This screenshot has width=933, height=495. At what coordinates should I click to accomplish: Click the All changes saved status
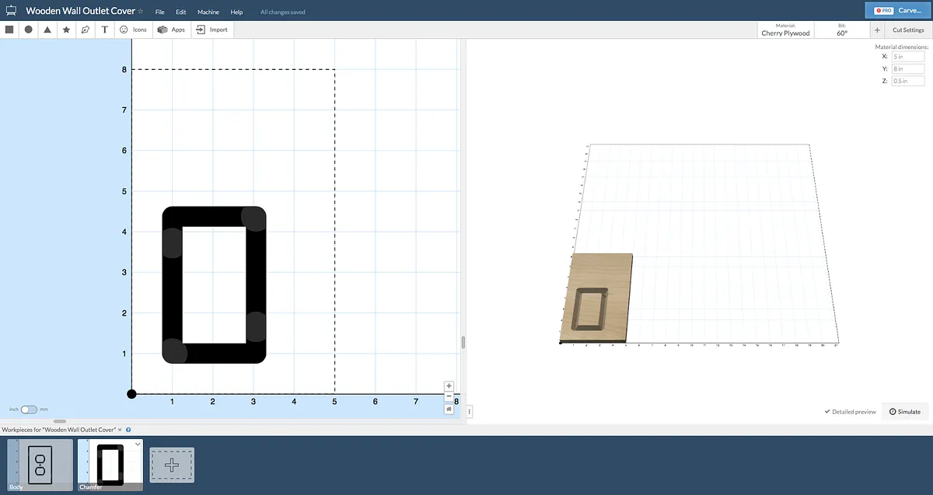tap(283, 12)
